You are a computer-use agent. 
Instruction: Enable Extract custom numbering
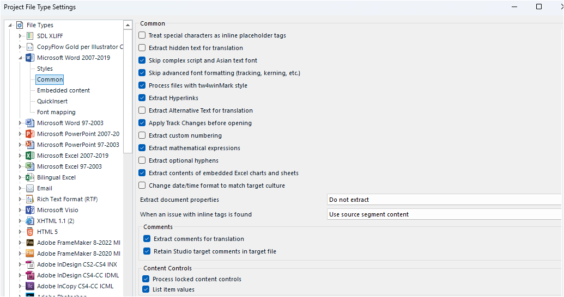coord(142,135)
